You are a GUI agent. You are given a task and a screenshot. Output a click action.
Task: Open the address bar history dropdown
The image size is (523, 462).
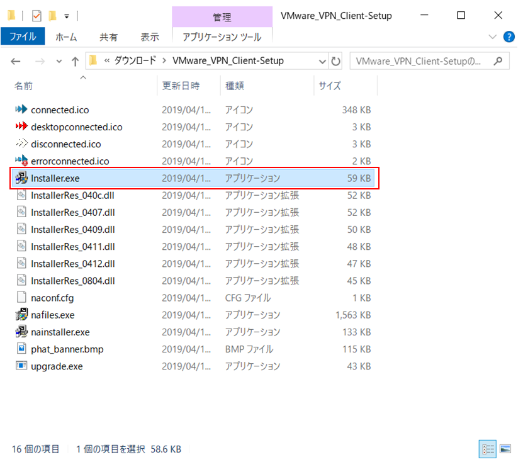pyautogui.click(x=322, y=60)
